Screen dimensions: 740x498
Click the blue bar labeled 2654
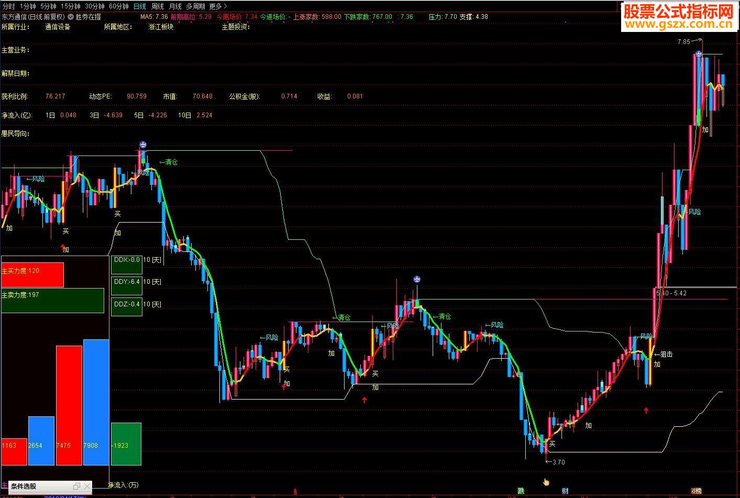pos(41,440)
